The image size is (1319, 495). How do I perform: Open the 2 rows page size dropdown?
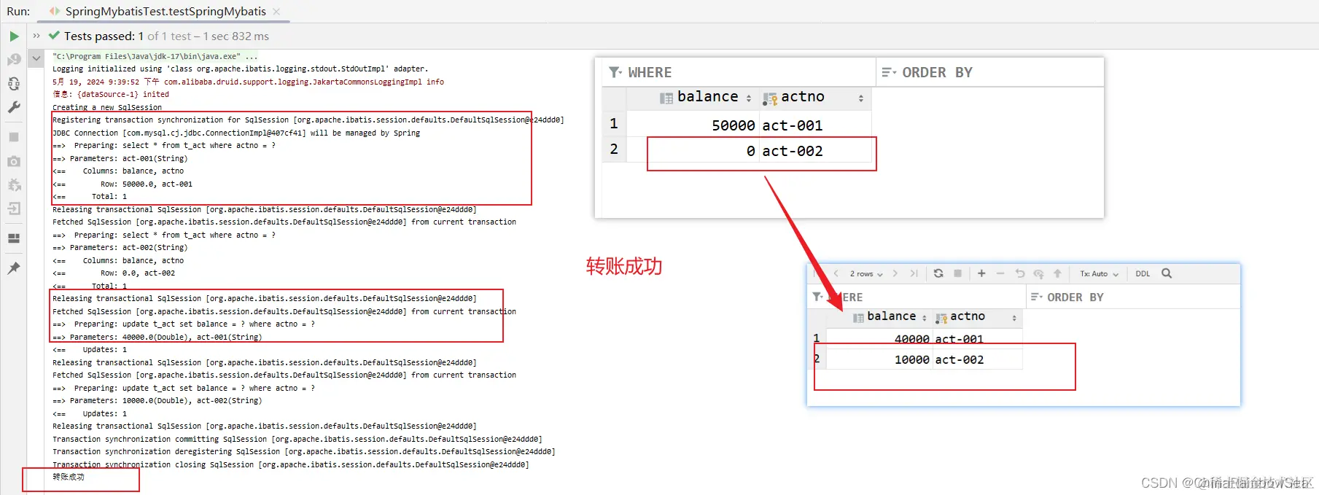tap(866, 273)
